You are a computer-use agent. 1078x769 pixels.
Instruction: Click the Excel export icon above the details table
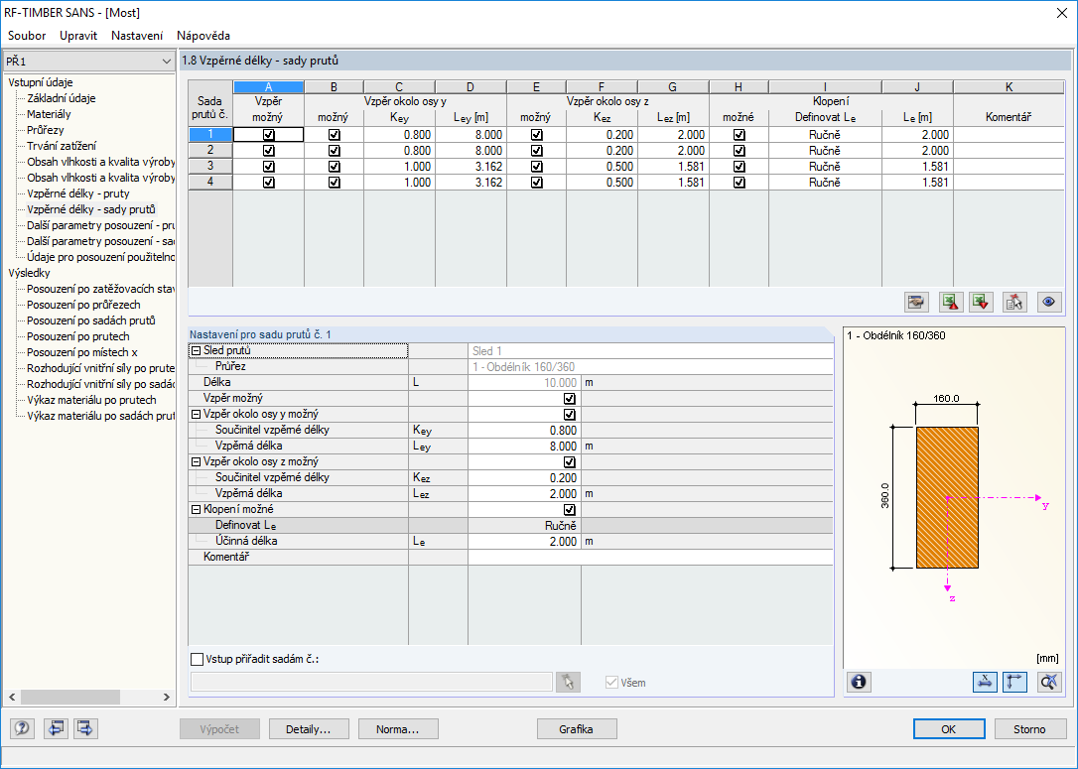tap(952, 303)
